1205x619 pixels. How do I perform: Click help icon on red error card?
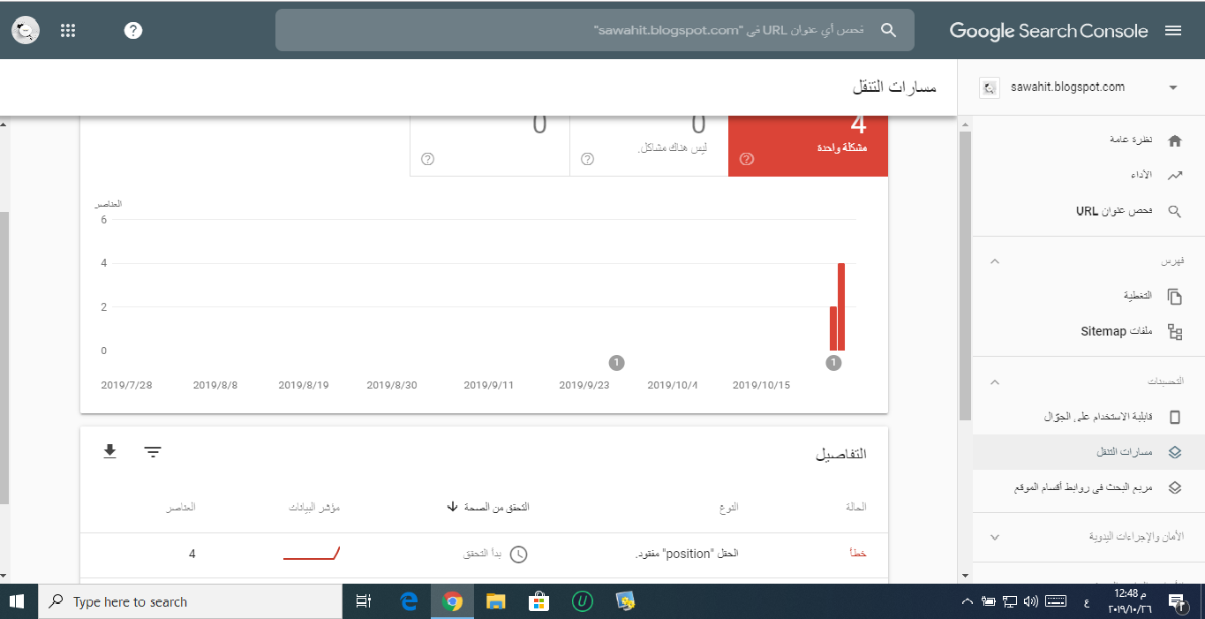(x=747, y=159)
